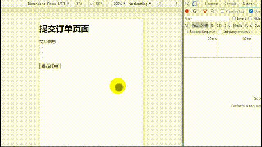Select the Font filter
This screenshot has width=262, height=147.
(x=248, y=25)
